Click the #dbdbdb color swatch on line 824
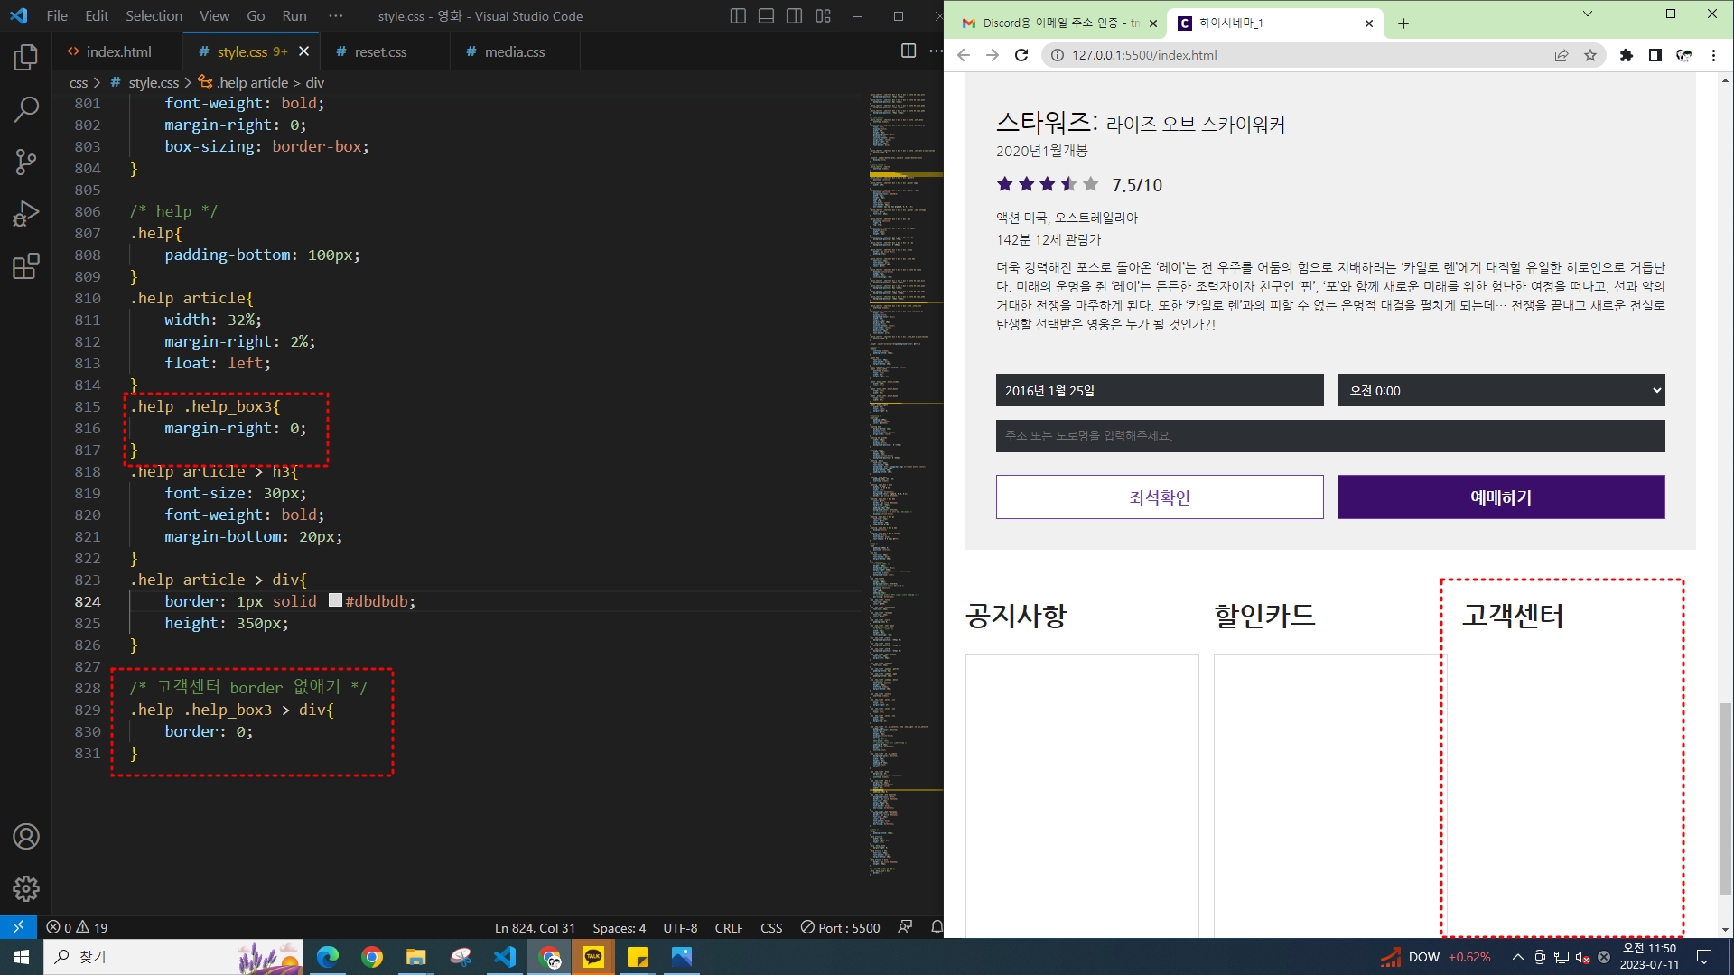The height and width of the screenshot is (975, 1734). [335, 600]
